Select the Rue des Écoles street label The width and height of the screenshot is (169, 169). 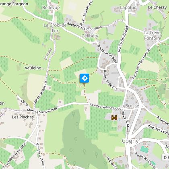[x=158, y=130]
